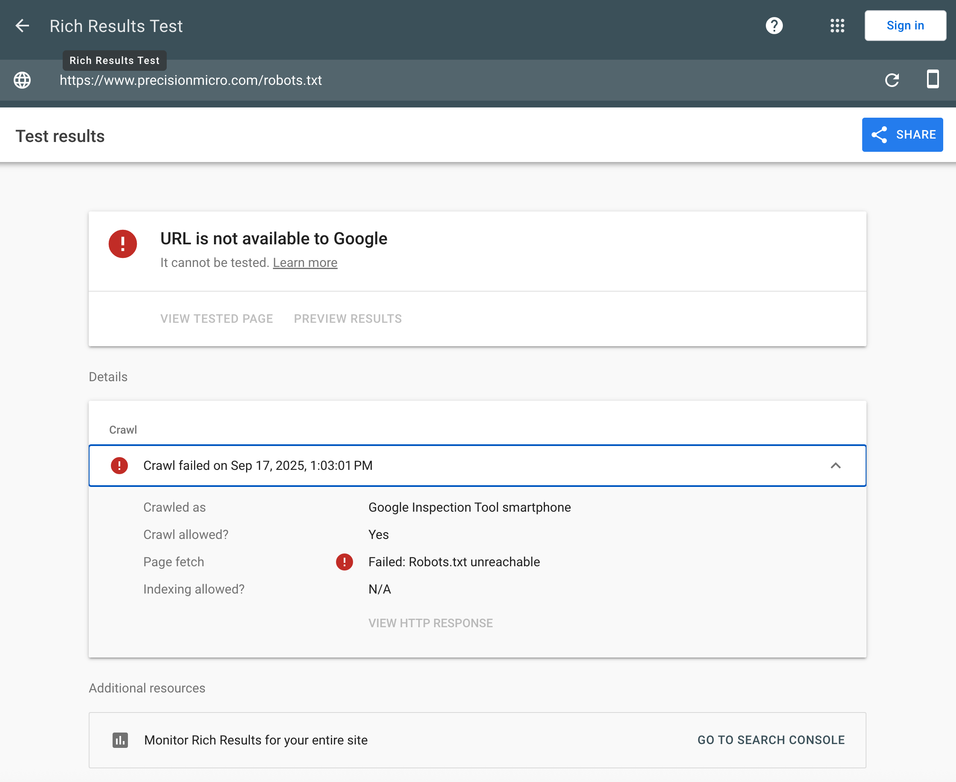Viewport: 956px width, 782px height.
Task: Click 'Google Inspection Tool smartphone' text
Action: coord(469,507)
